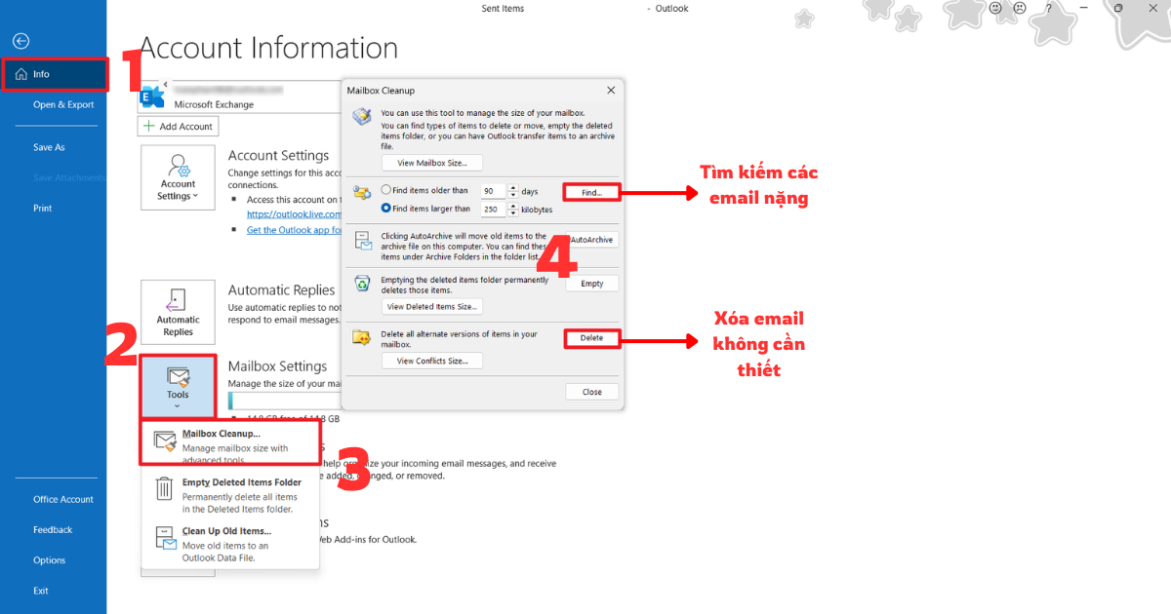This screenshot has width=1171, height=614.
Task: Click the mailbox size usage bar
Action: click(x=285, y=401)
